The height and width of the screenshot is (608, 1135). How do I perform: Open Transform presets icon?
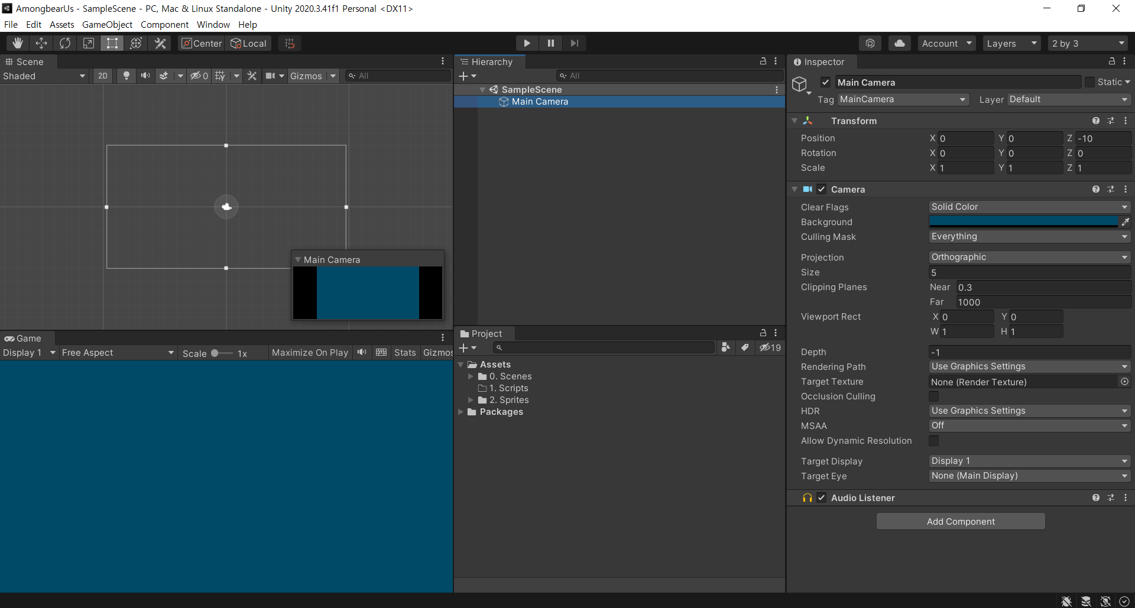1111,121
